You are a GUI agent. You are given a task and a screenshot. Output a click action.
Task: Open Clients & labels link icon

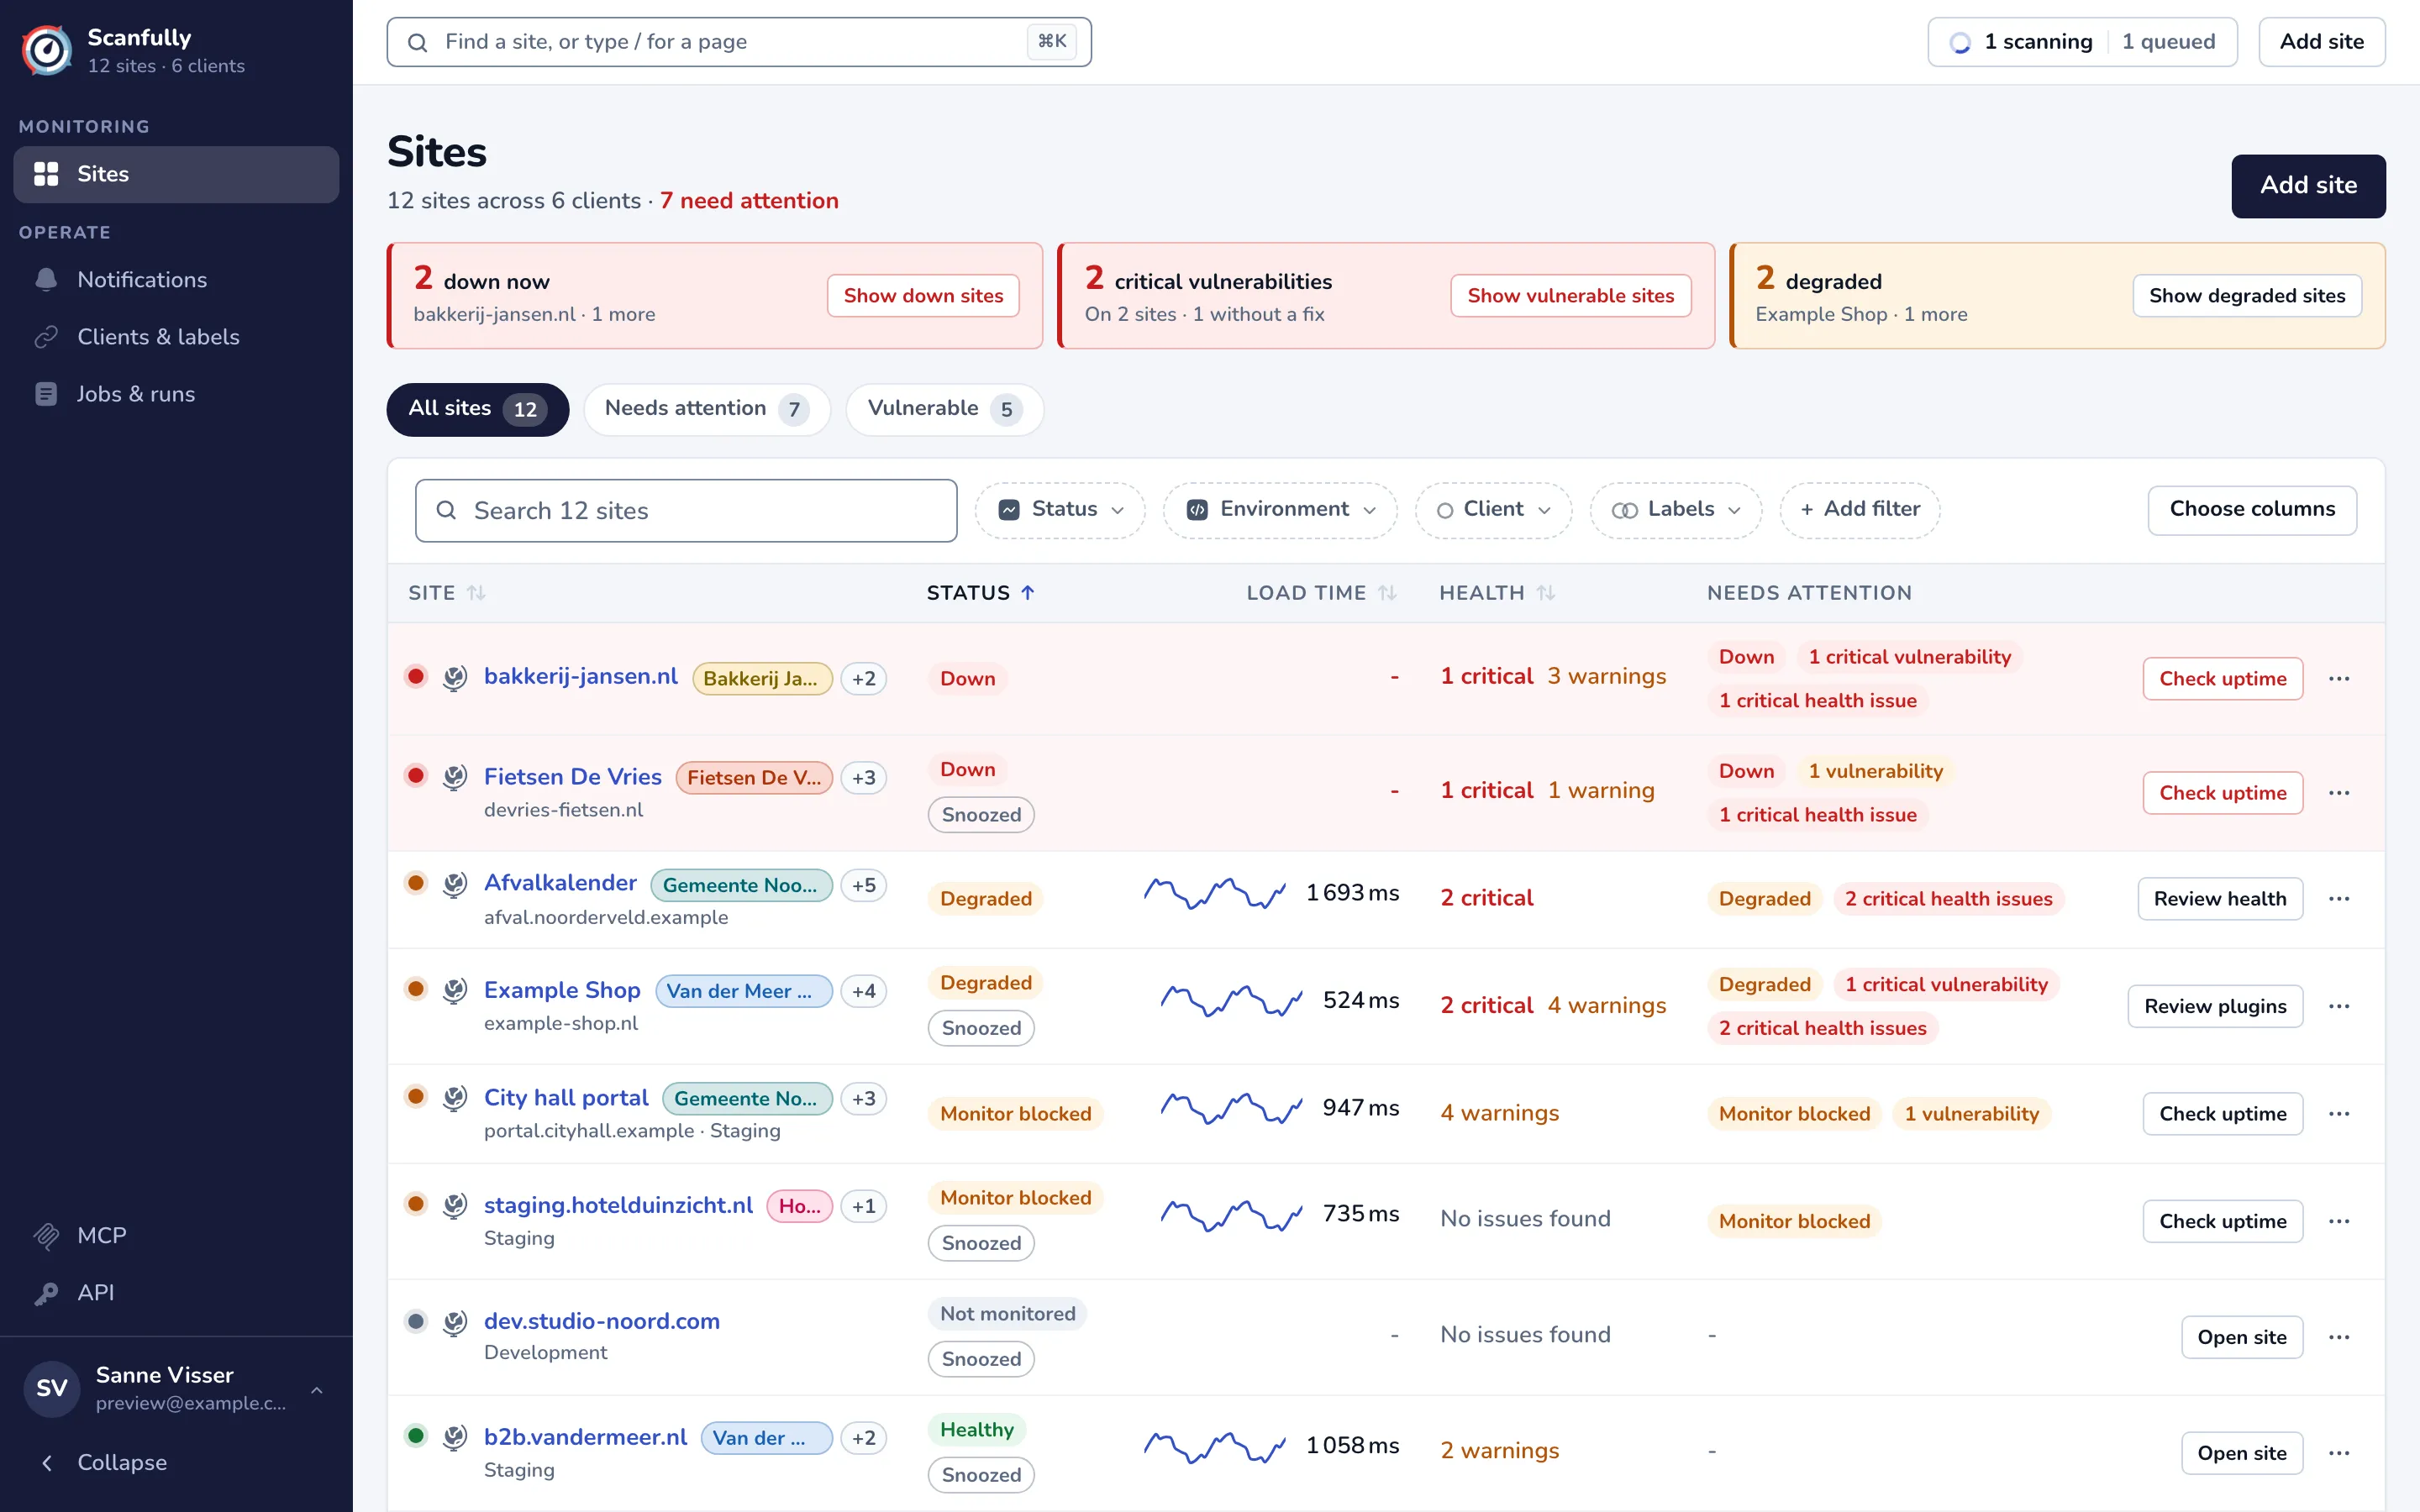pos(46,337)
